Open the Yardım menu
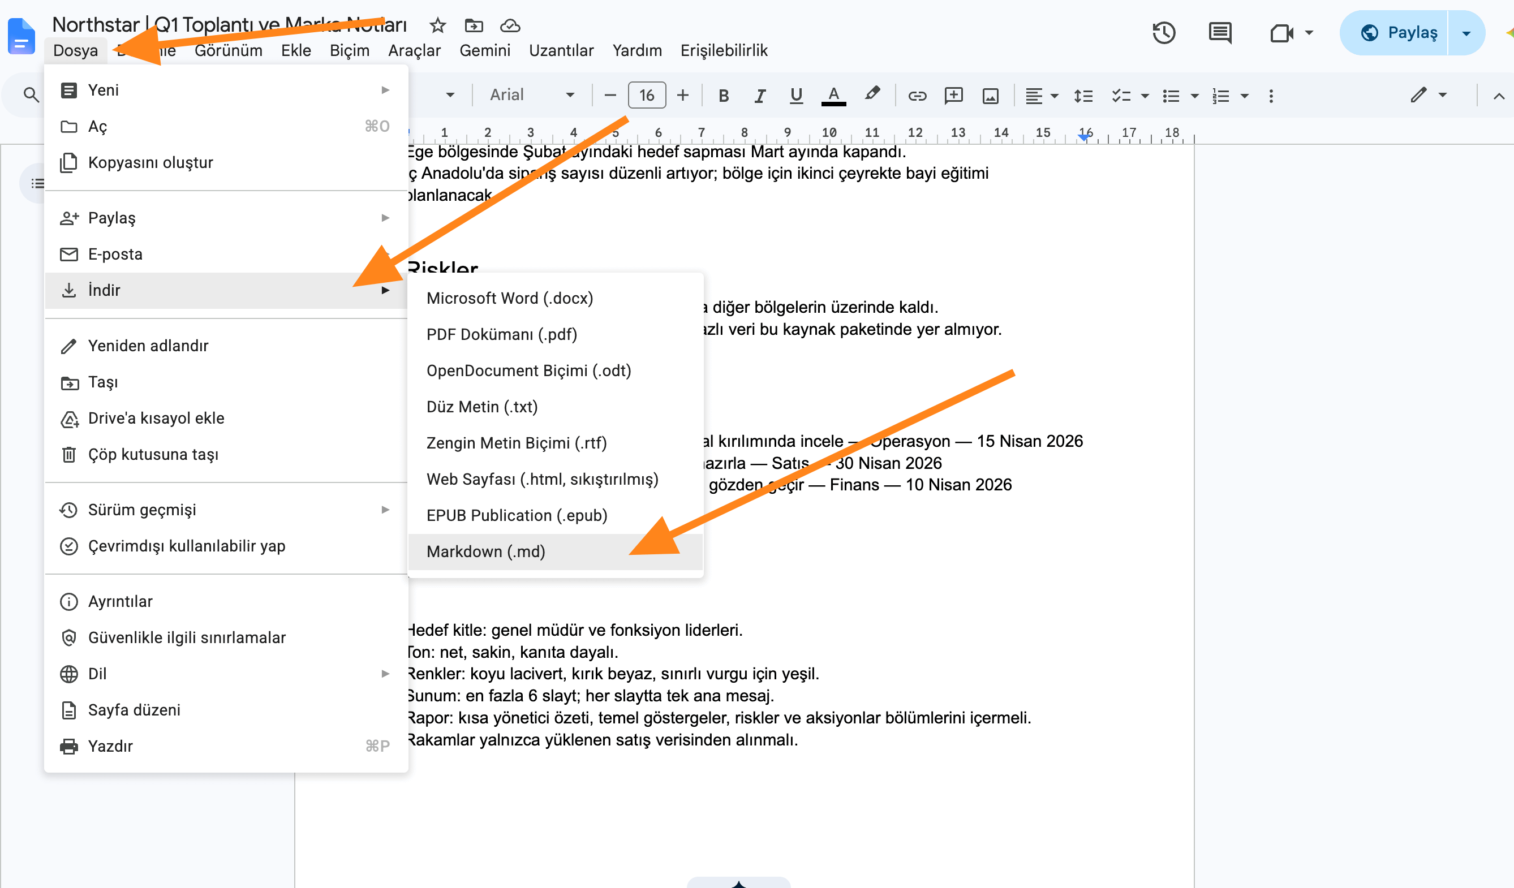1514x888 pixels. click(637, 50)
